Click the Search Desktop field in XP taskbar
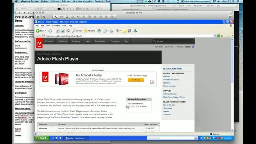This screenshot has width=256, height=144. 171,138
